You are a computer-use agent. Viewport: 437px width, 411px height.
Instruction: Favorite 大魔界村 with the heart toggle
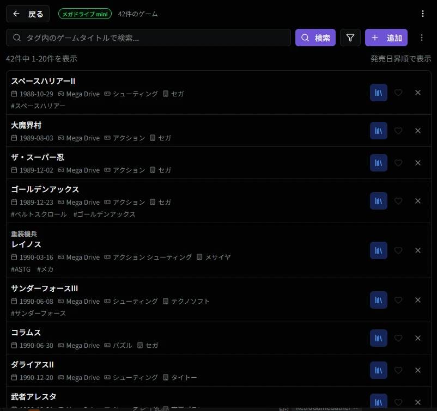pyautogui.click(x=398, y=131)
